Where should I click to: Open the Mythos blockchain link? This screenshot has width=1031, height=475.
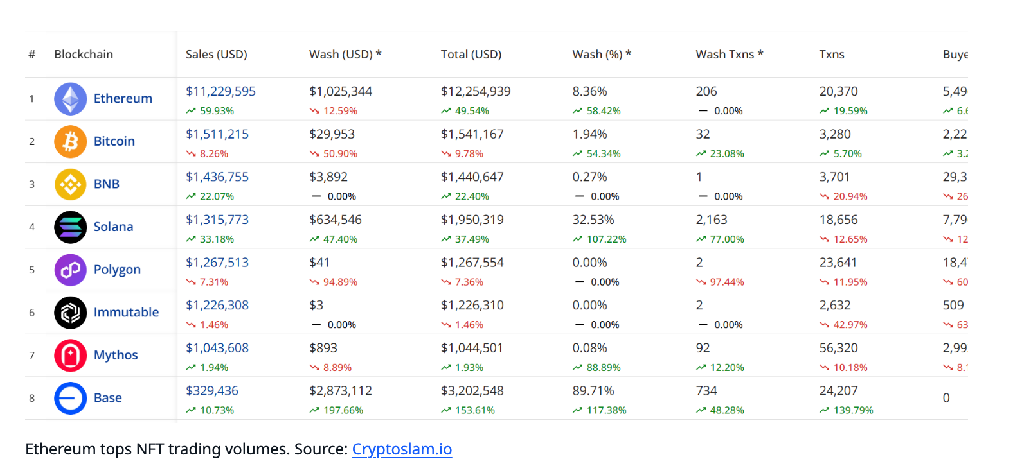[116, 355]
